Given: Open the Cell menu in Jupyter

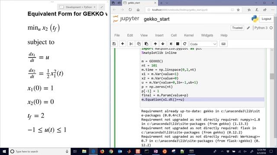Looking at the screenshot, I should click(174, 35).
